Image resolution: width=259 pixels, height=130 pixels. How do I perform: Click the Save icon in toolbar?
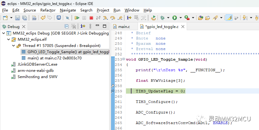17,18
